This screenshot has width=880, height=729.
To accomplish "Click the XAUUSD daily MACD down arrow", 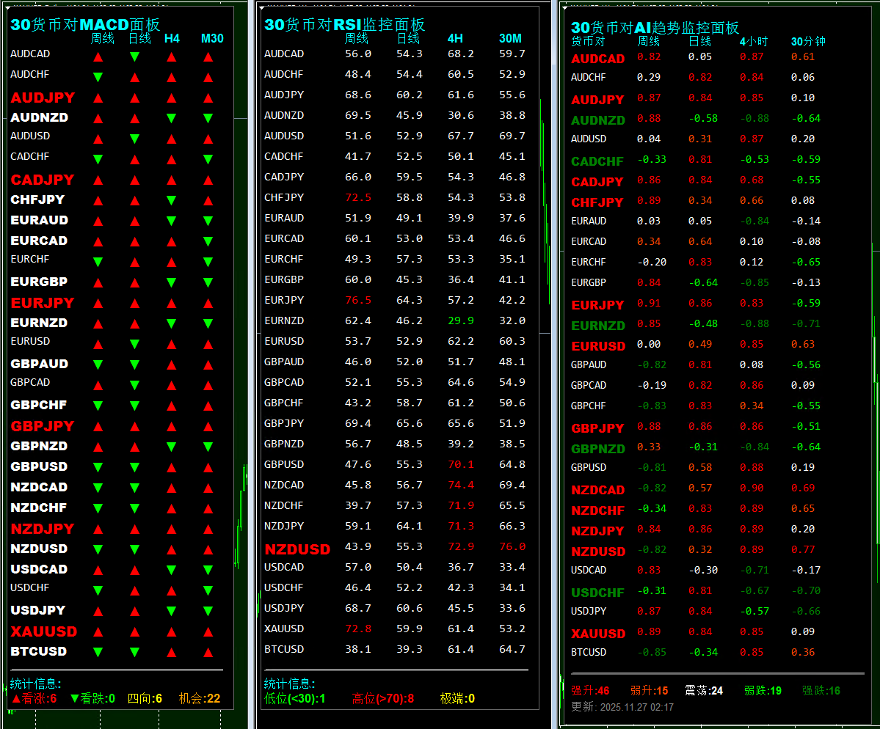I will [135, 631].
